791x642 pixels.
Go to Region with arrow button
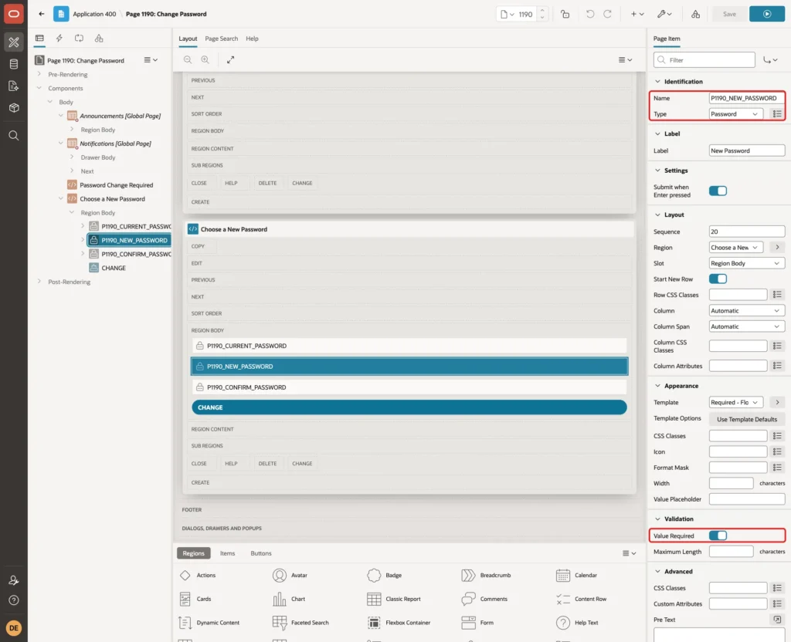pyautogui.click(x=777, y=248)
